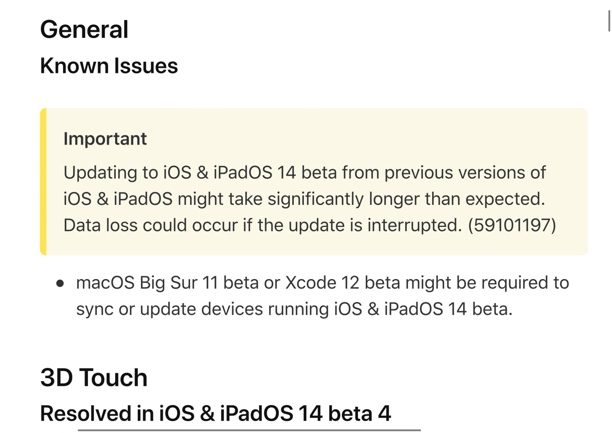
Task: Click the "3D Touch" section heading
Action: click(x=94, y=378)
